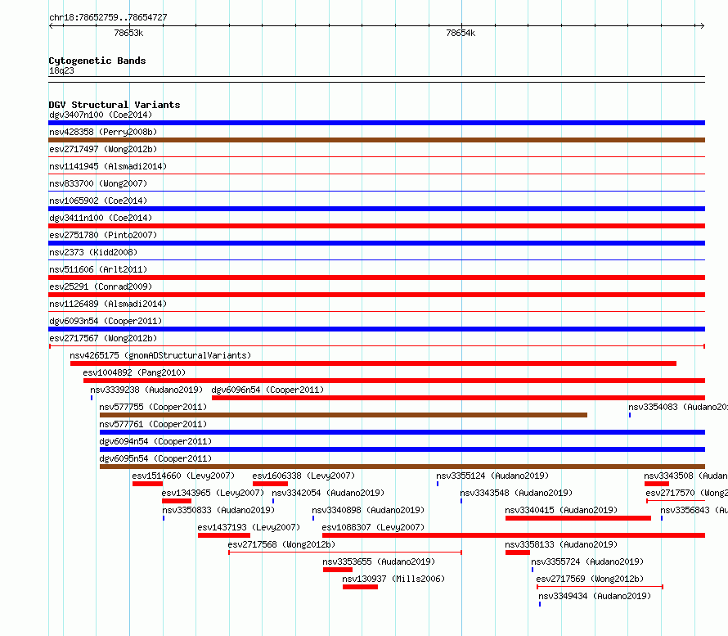The height and width of the screenshot is (636, 728).
Task: Open the dgv6094n54 (Cooper2011) label
Action: 155,441
